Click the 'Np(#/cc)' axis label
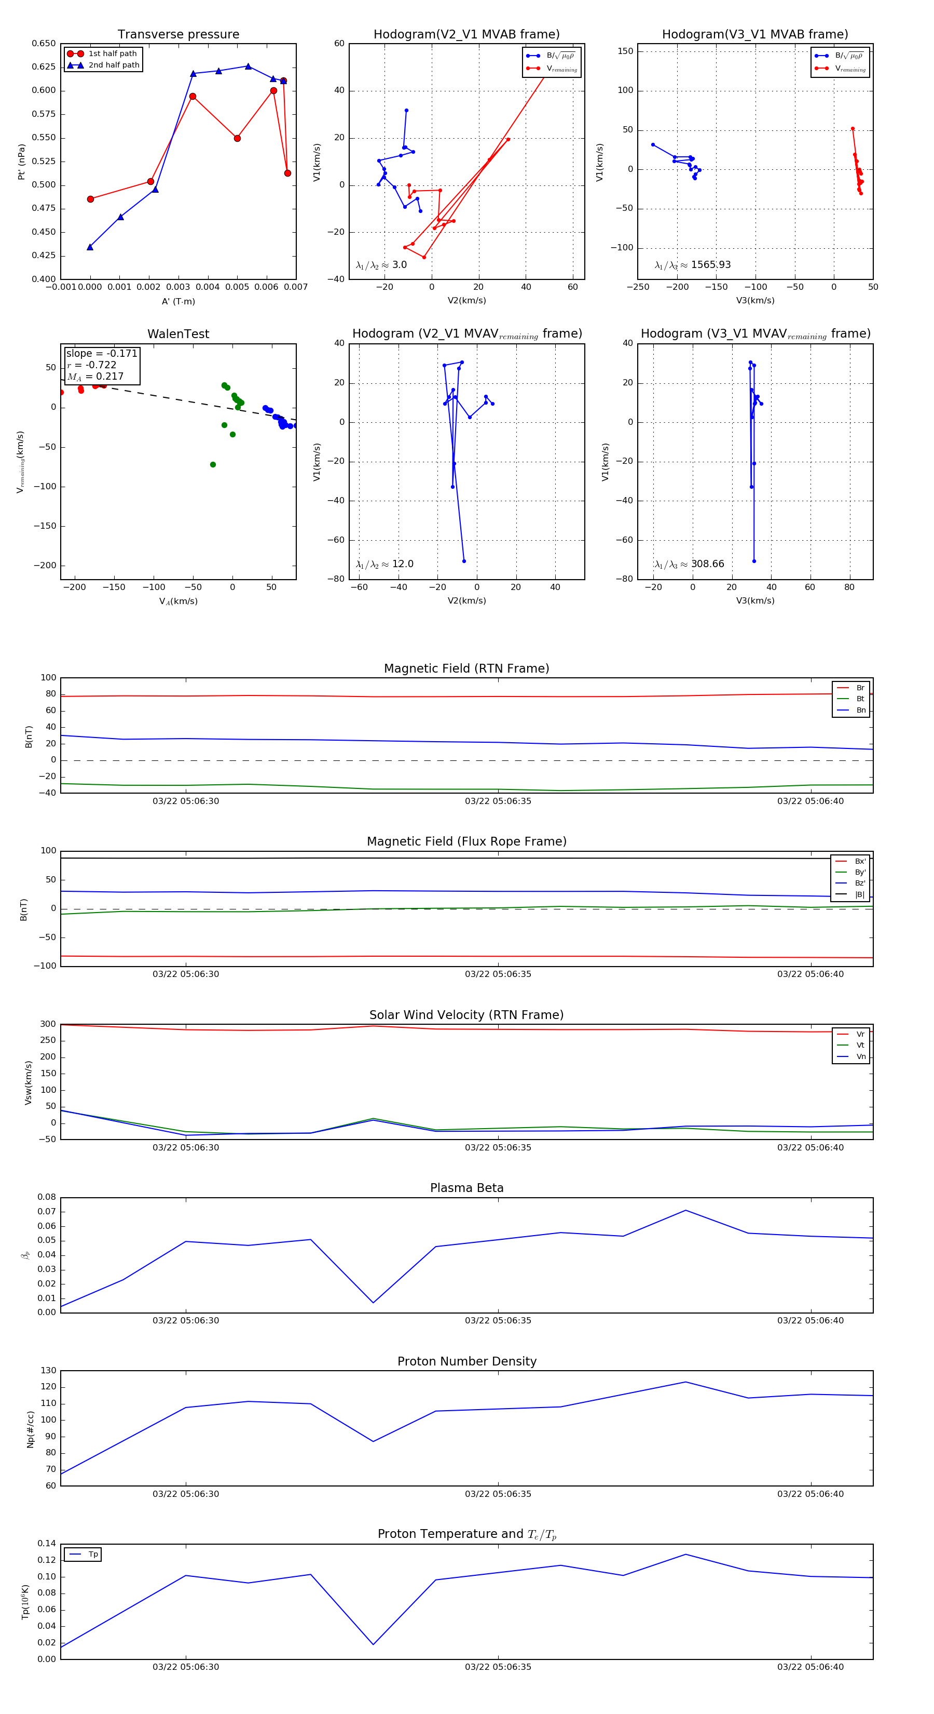Viewport: 934px width, 1714px height. pos(30,1428)
